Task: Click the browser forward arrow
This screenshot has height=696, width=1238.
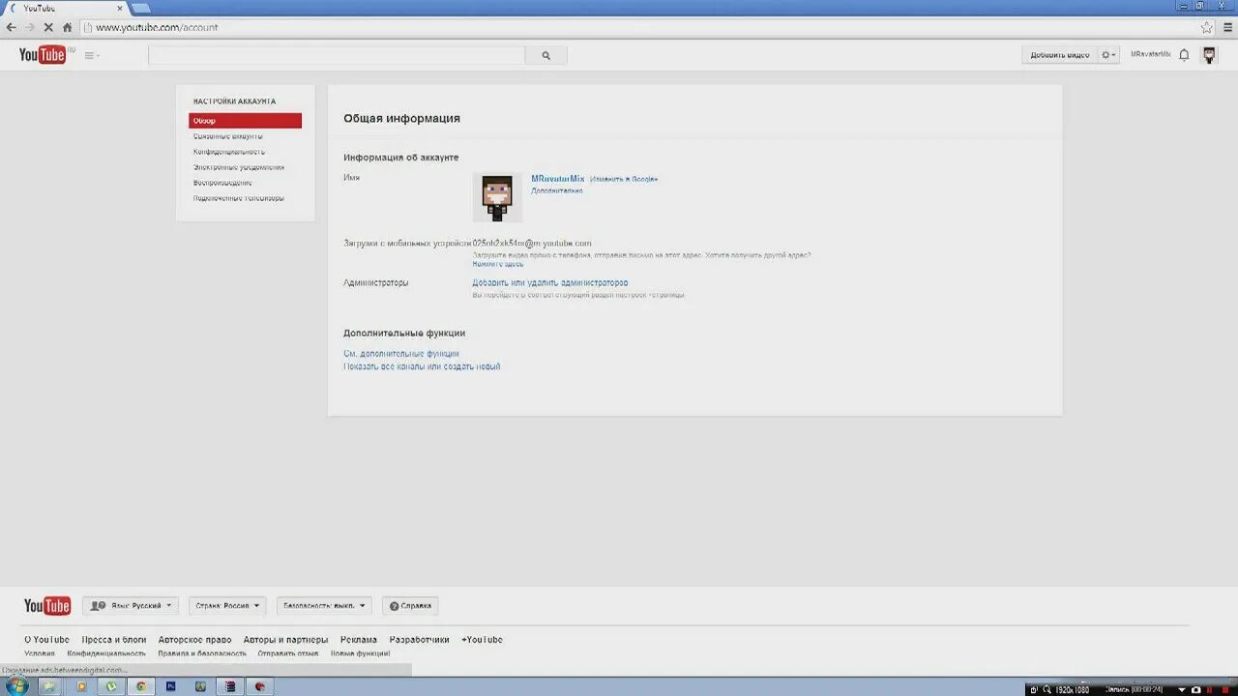Action: tap(29, 27)
